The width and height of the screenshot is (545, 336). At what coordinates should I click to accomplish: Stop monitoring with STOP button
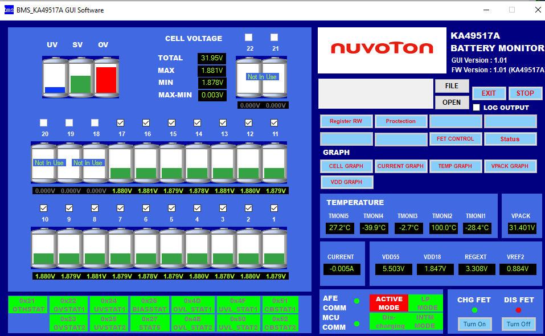[525, 93]
